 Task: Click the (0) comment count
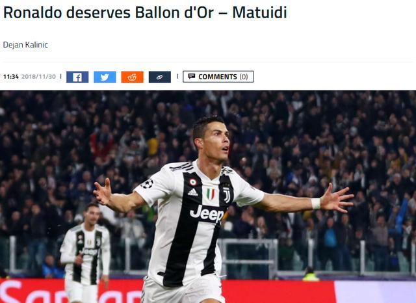[244, 77]
